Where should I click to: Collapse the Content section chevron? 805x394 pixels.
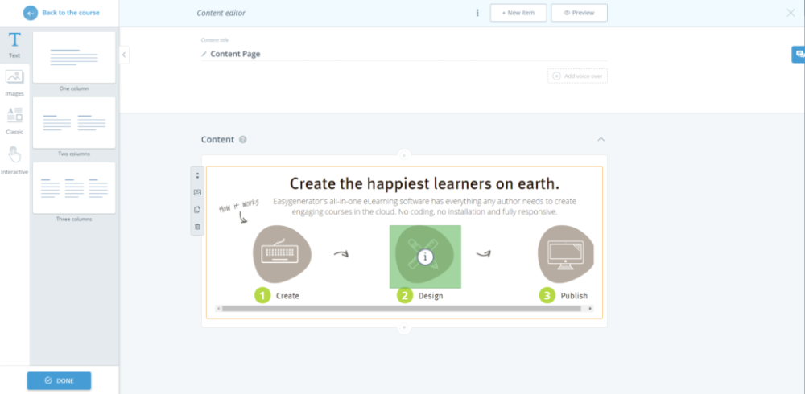click(x=601, y=140)
